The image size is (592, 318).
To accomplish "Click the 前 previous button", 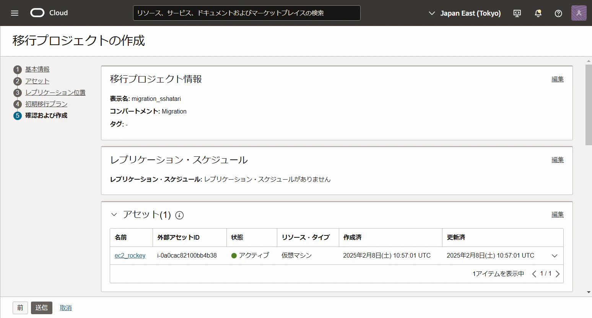I will point(20,308).
